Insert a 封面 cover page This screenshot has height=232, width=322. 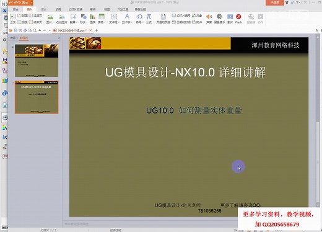[x=23, y=16]
